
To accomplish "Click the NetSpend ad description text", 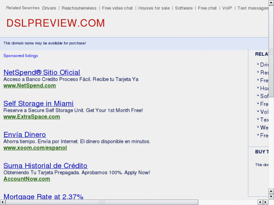I will pyautogui.click(x=71, y=79).
